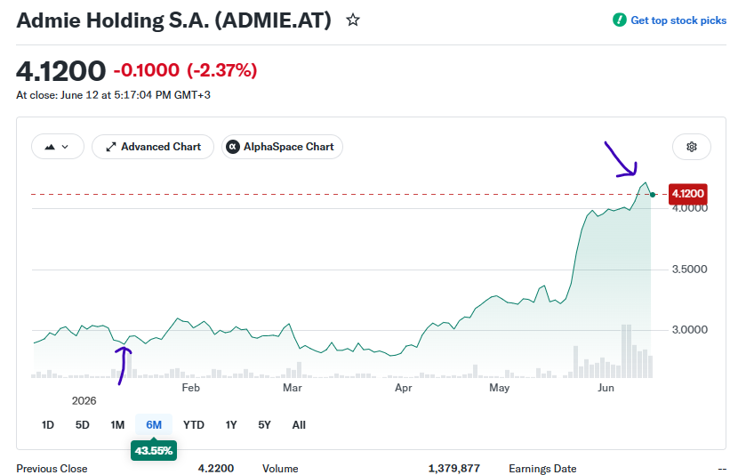
Task: Click the At close timestamp text
Action: [113, 95]
